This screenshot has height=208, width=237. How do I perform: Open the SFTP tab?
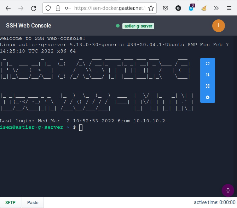tap(11, 202)
